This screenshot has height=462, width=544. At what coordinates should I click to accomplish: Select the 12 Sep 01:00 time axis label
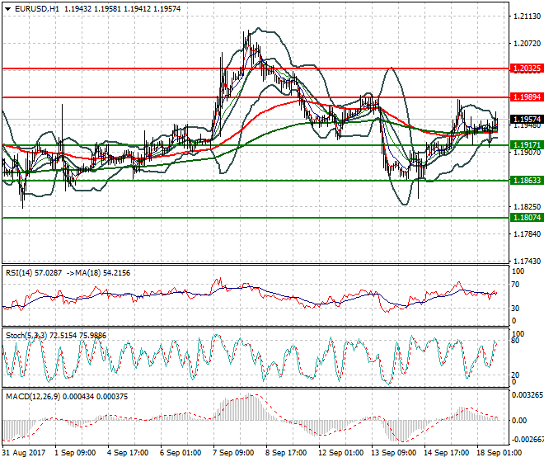pyautogui.click(x=340, y=453)
